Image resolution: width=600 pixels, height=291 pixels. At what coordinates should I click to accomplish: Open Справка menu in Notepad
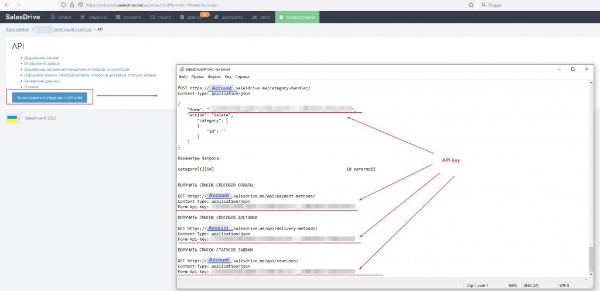click(242, 77)
